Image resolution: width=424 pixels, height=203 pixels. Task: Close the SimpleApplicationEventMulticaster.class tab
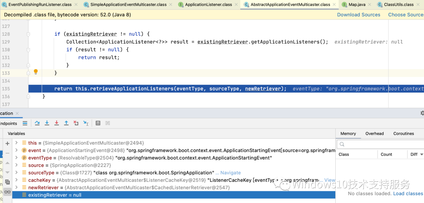pyautogui.click(x=171, y=5)
